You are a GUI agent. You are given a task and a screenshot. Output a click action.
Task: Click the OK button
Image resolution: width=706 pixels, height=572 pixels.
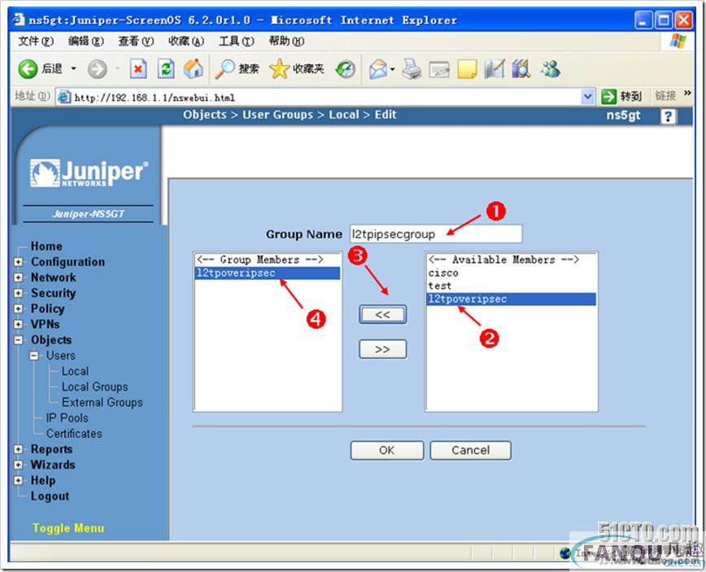pyautogui.click(x=387, y=451)
